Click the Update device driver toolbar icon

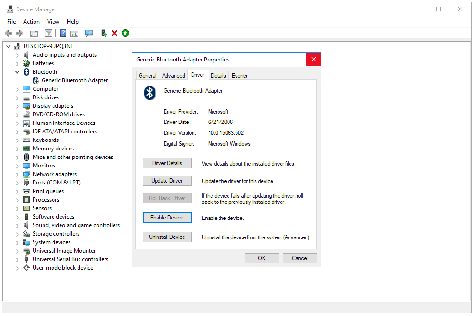pyautogui.click(x=104, y=33)
